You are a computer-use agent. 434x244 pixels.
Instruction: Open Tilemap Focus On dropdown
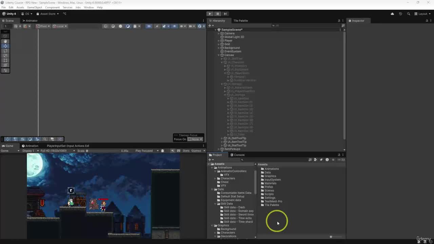(x=195, y=139)
